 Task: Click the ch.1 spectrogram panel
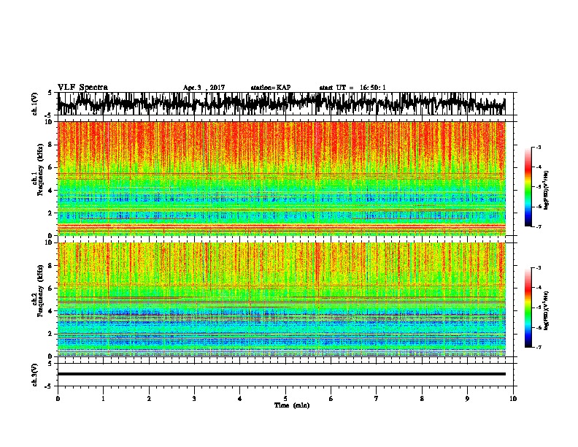pyautogui.click(x=282, y=178)
